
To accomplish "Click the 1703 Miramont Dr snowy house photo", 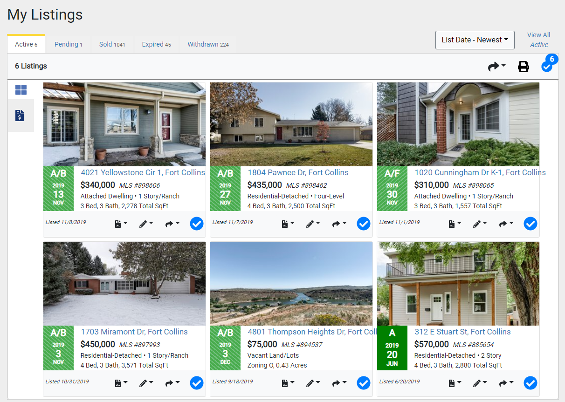I will pos(124,283).
